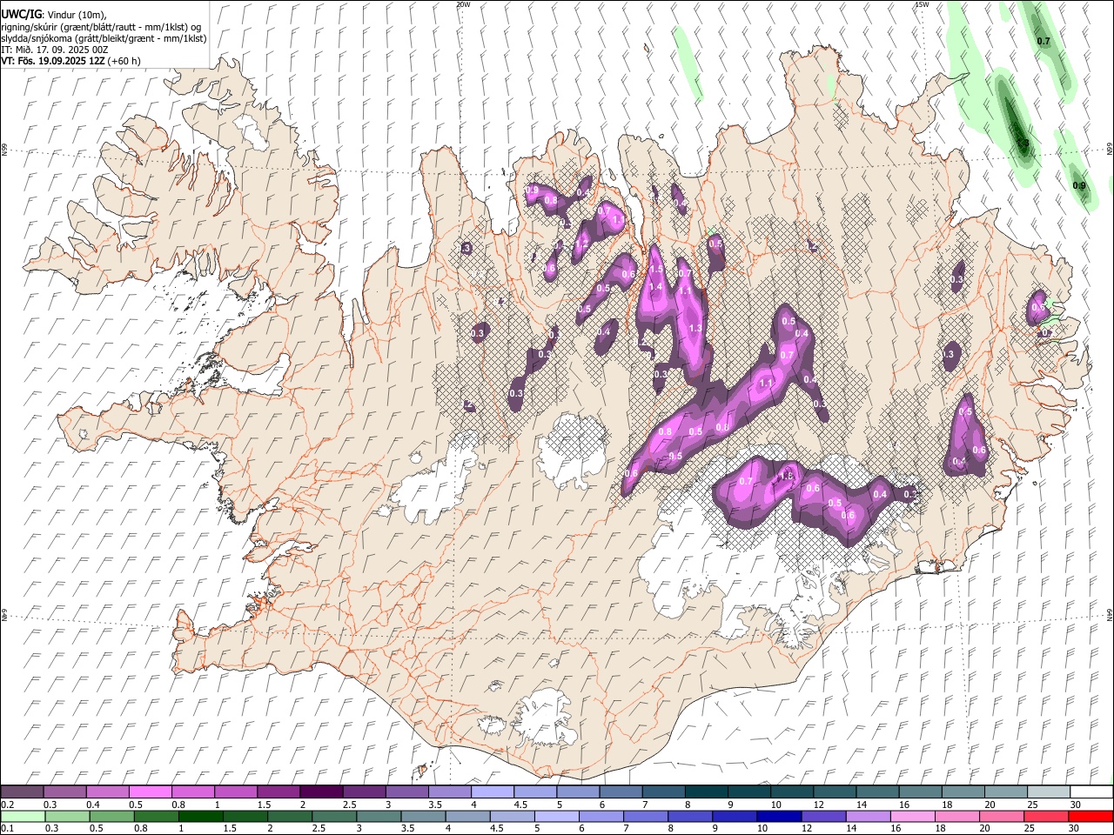The width and height of the screenshot is (1114, 835).
Task: Click the '14' label under the lower legend row
Action: pyautogui.click(x=851, y=829)
